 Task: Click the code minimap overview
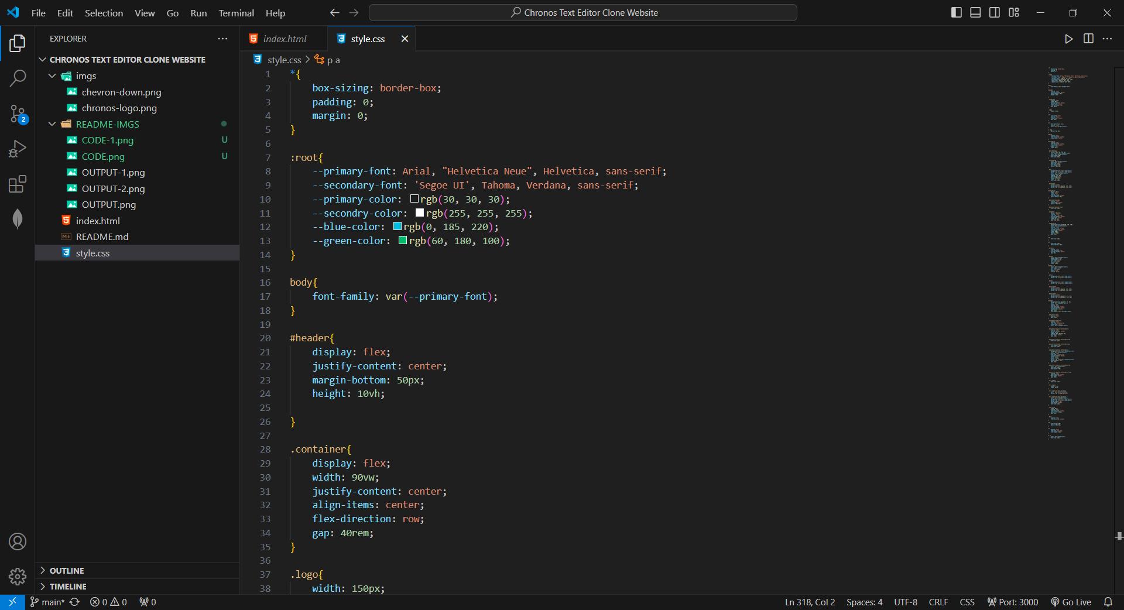coord(1077,253)
